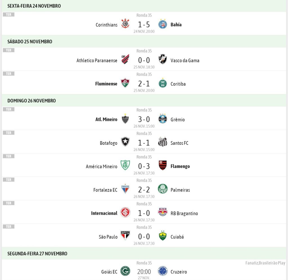Click the Goiás vs Cruzeiro 20:00 kickoff
288x280 pixels.
pos(144,272)
